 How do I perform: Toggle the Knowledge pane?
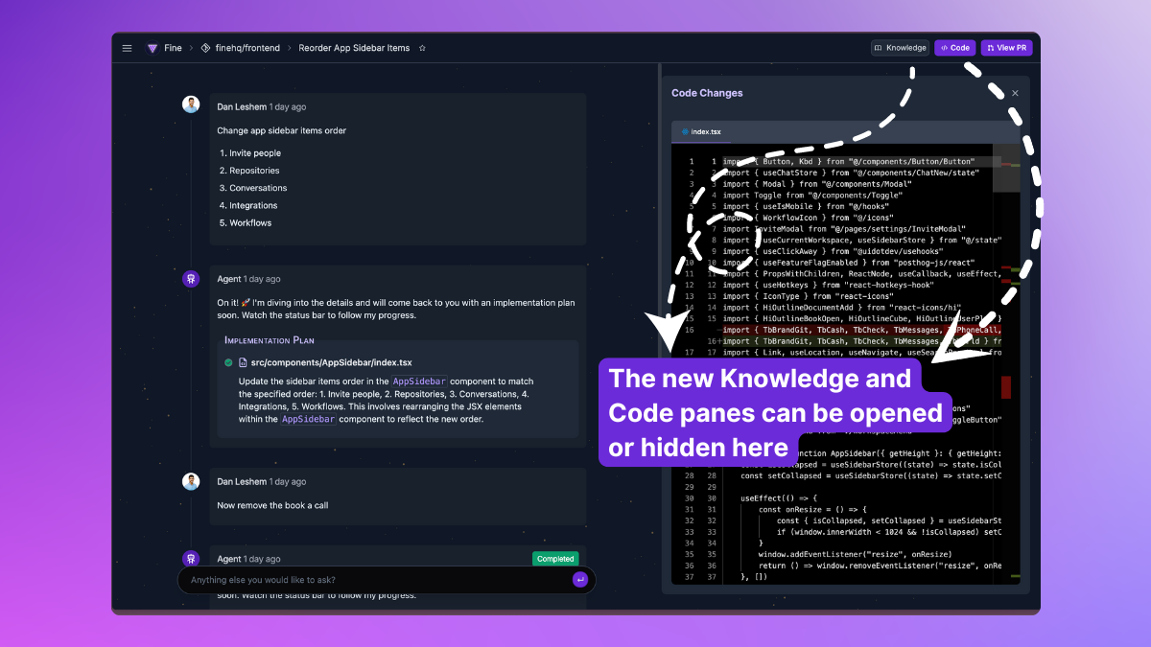[901, 48]
